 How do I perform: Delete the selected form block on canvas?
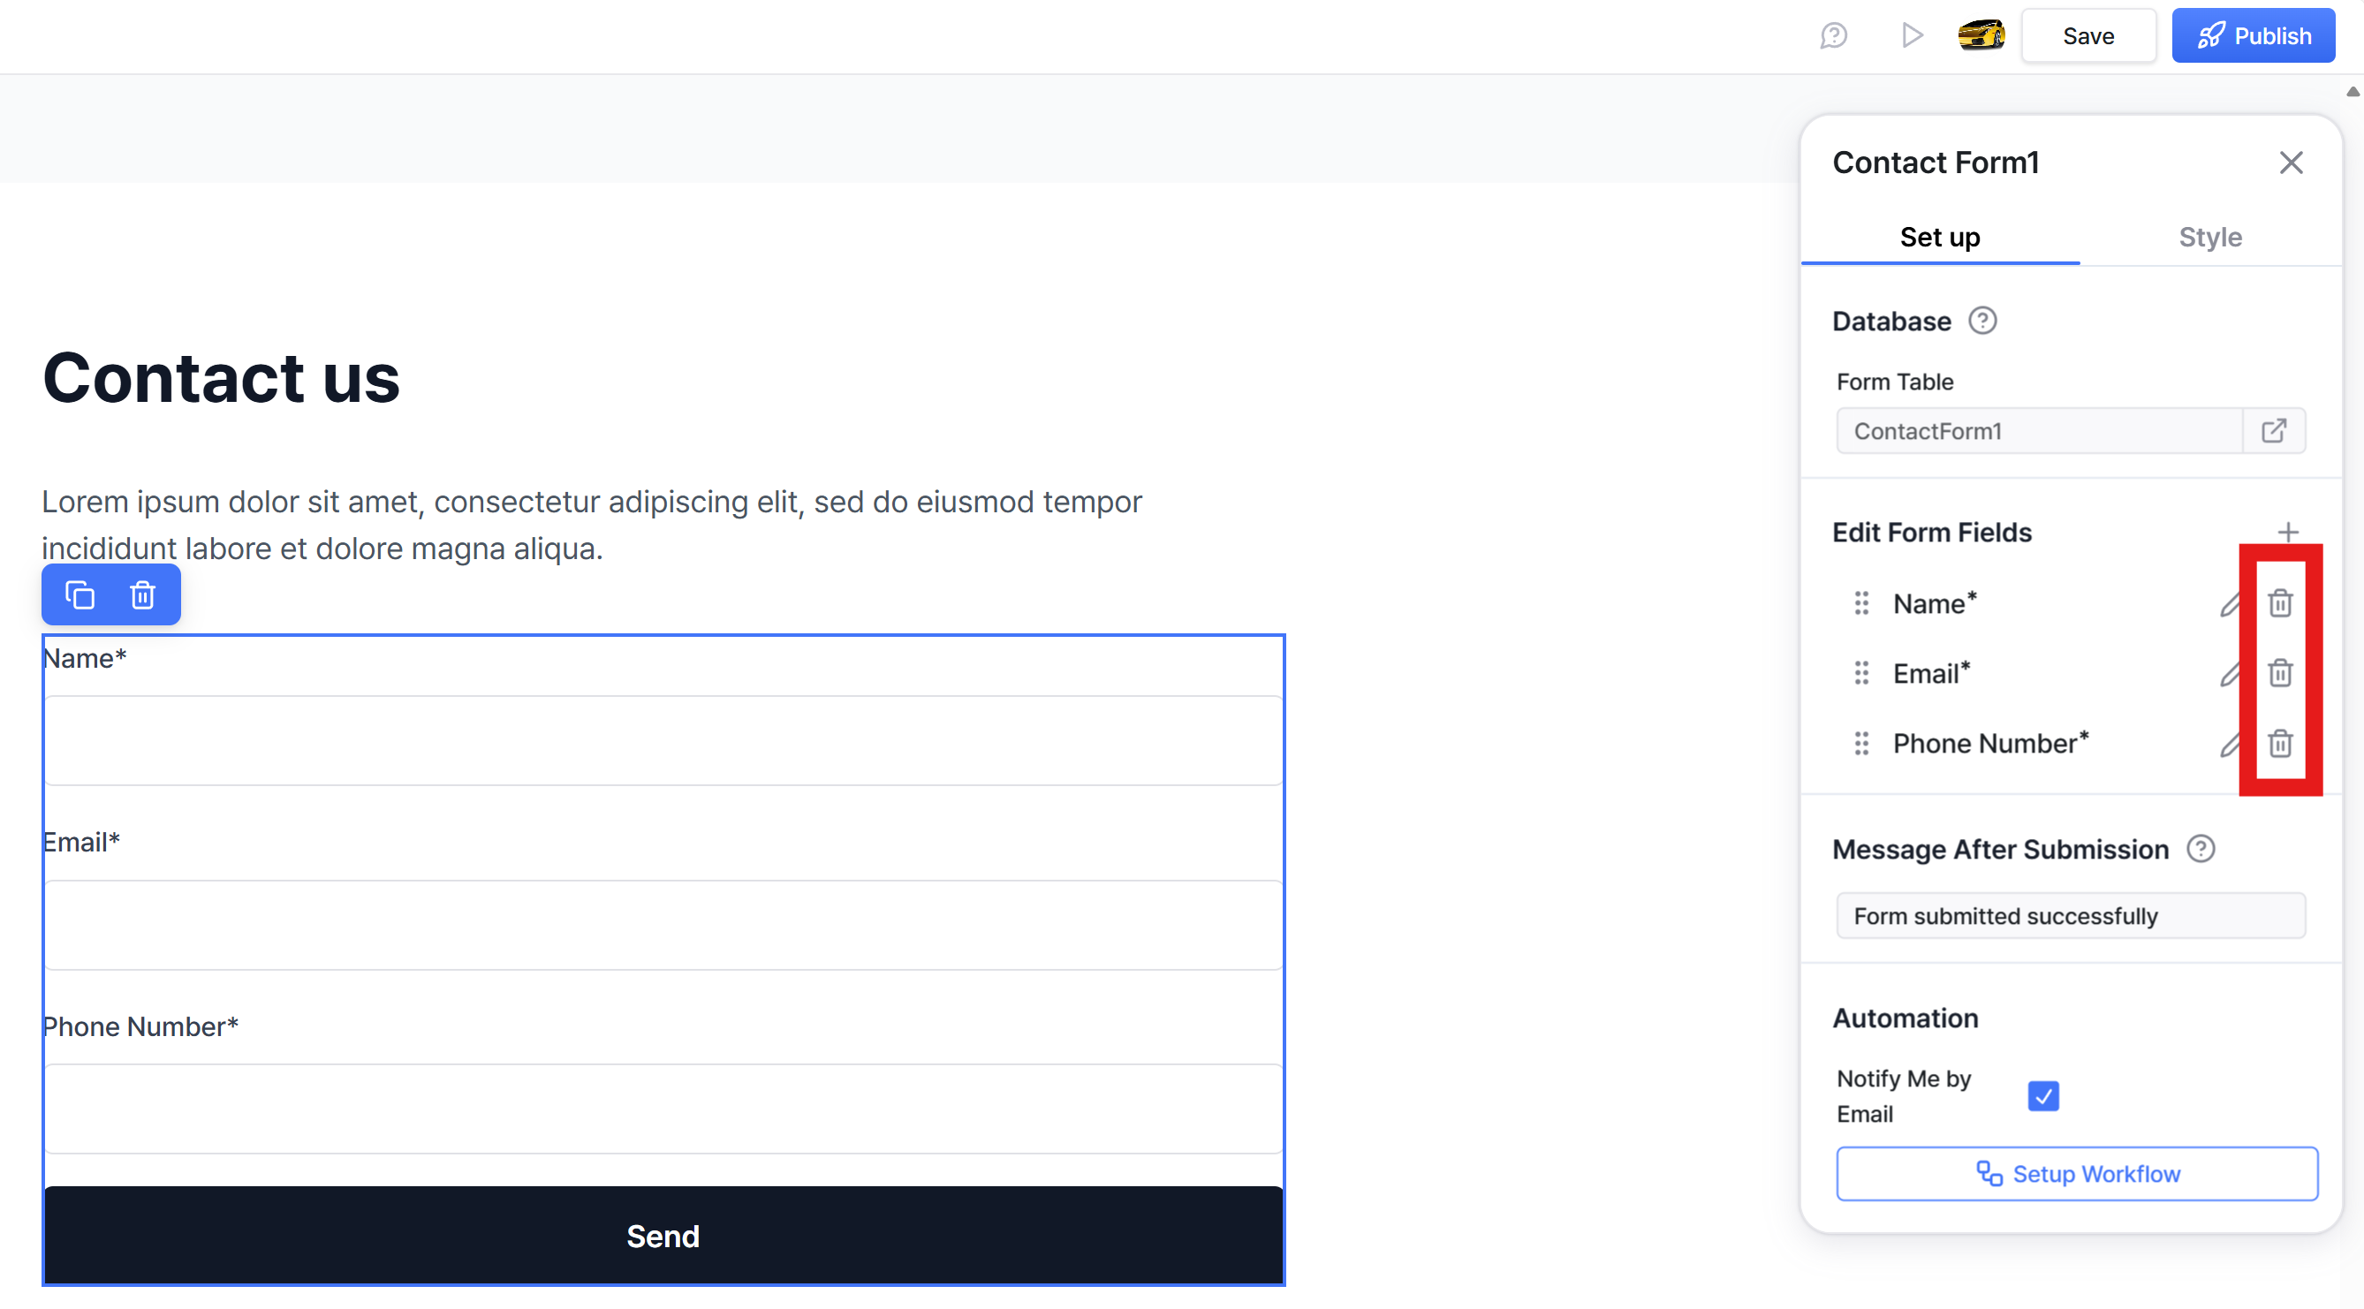pyautogui.click(x=142, y=595)
